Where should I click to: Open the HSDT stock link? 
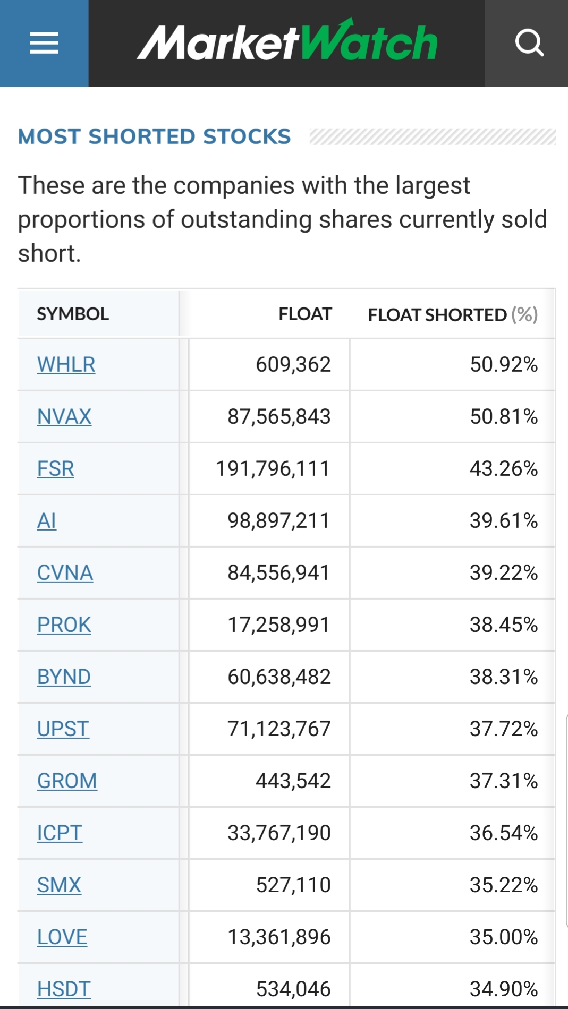point(64,989)
